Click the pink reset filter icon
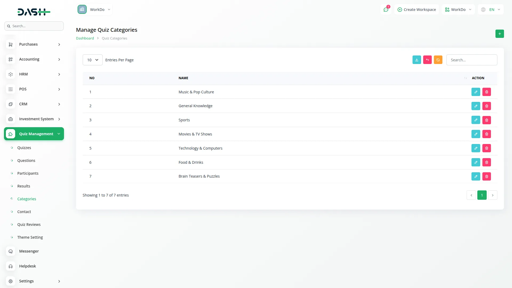This screenshot has width=512, height=288. click(427, 60)
